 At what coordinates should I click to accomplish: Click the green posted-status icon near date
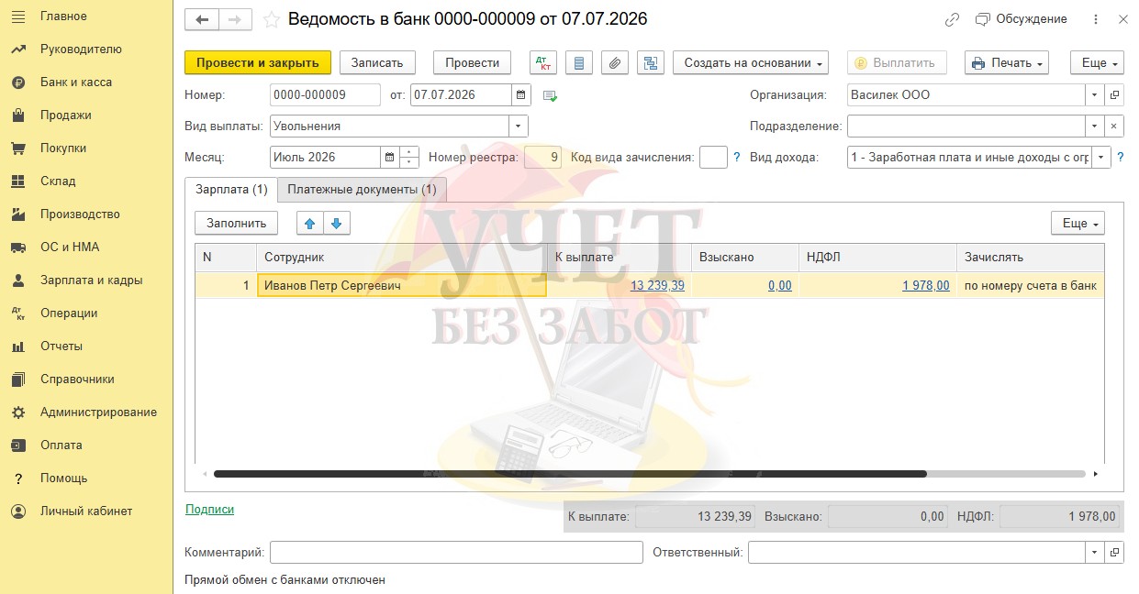tap(550, 95)
